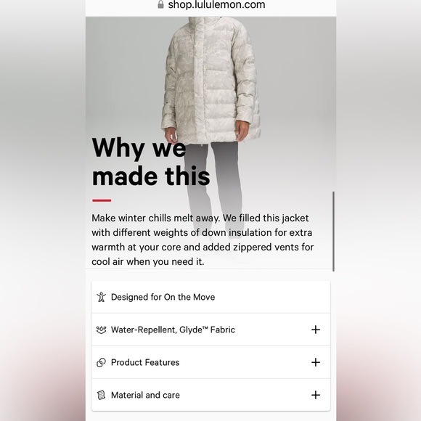
Task: Tap the Material and care label
Action: pos(145,395)
